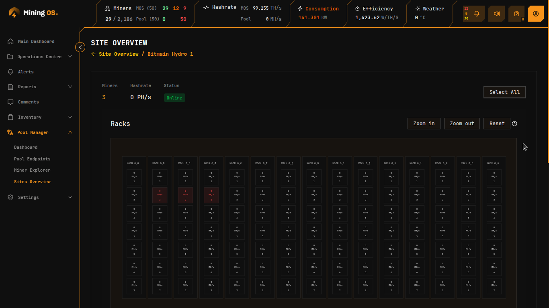Toggle the alarm sound speaker icon

(x=496, y=14)
